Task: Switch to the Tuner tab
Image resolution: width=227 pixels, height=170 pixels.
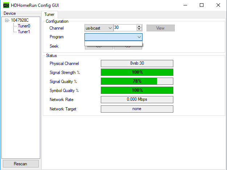Action: [50, 14]
